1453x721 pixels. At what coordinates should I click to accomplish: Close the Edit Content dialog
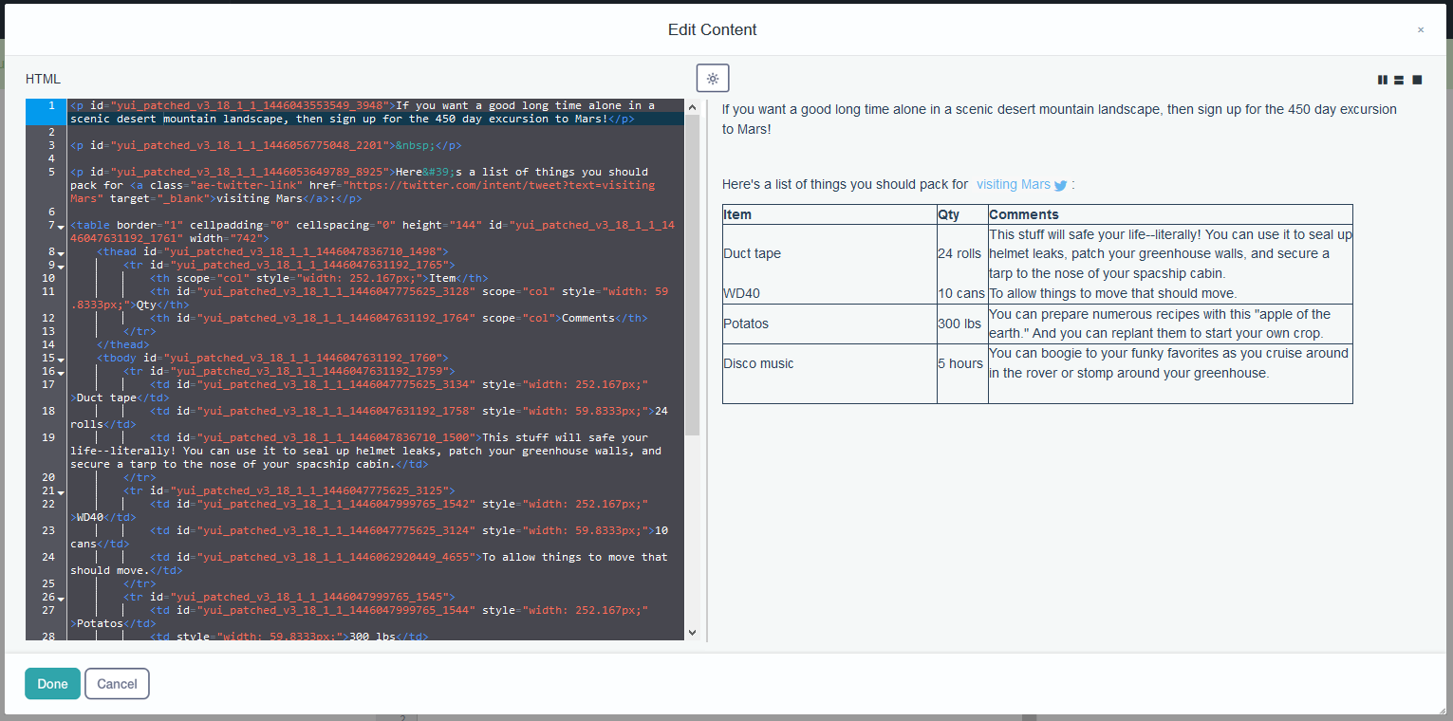click(1421, 29)
